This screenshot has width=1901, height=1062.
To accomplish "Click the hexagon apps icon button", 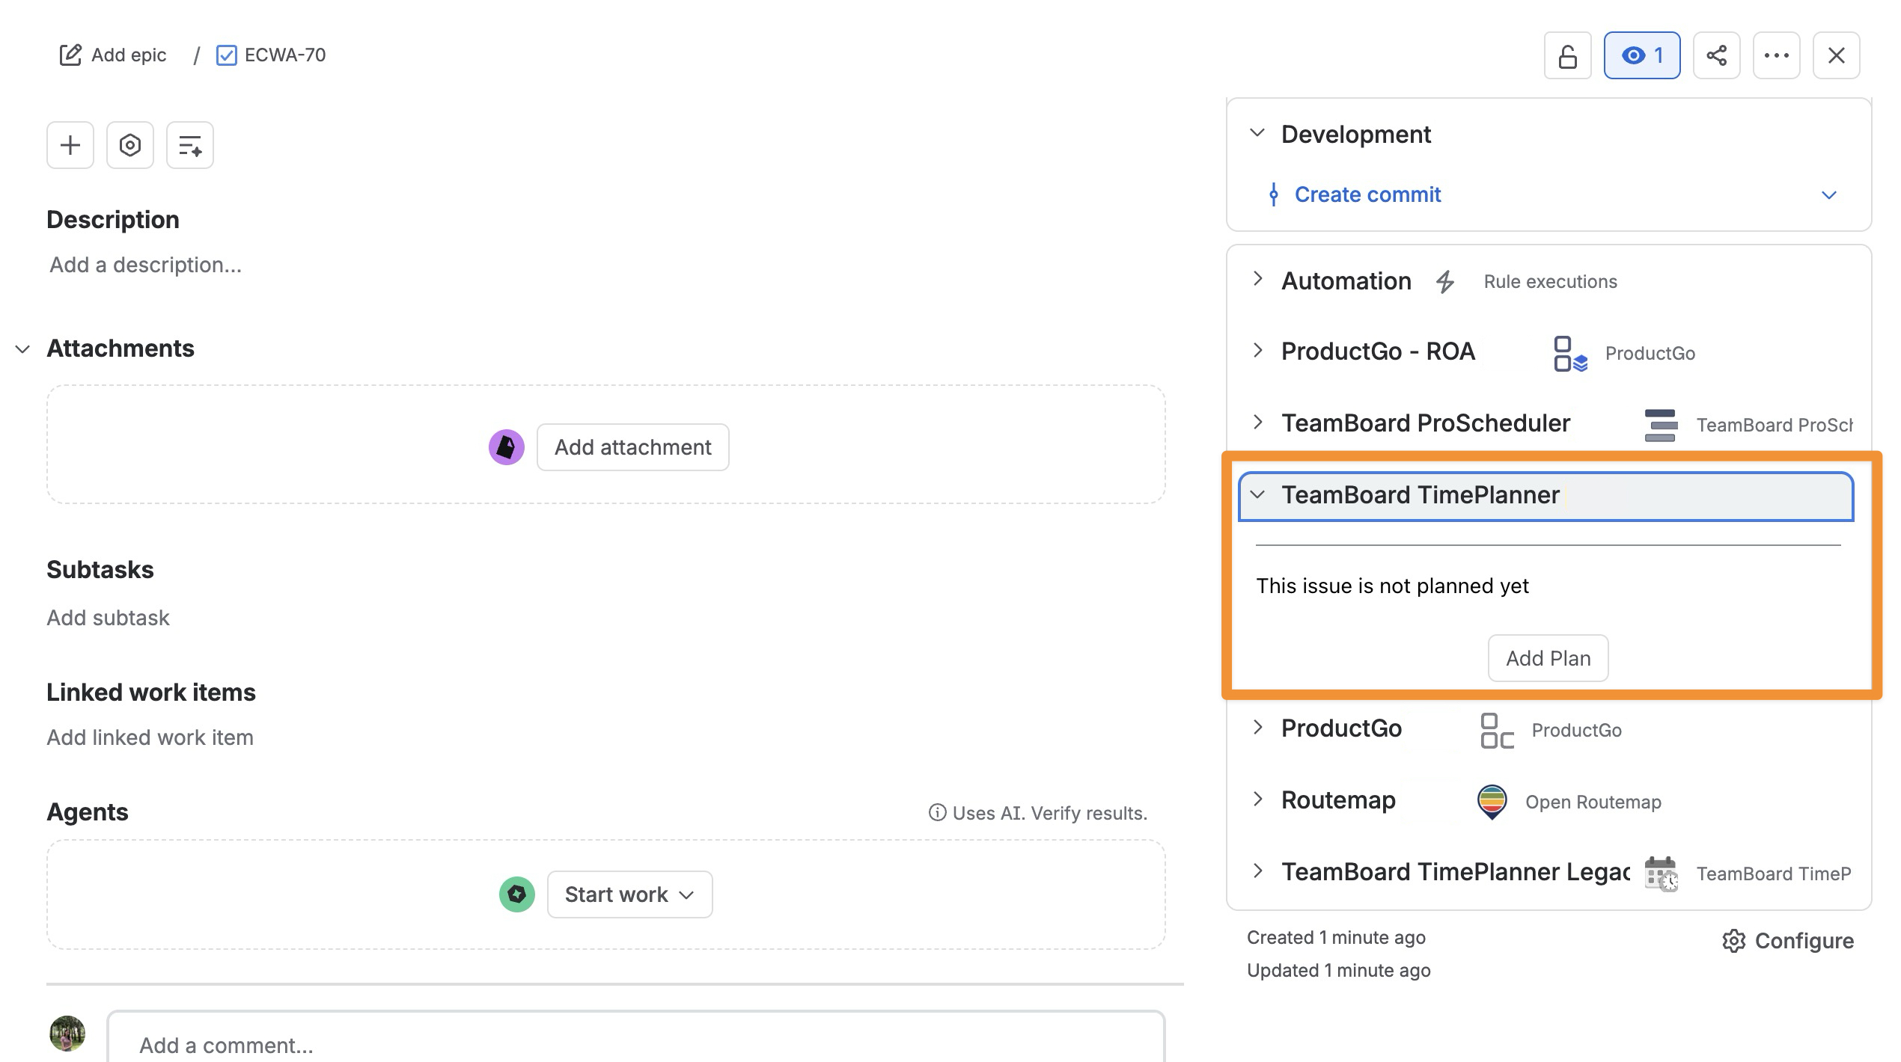I will pyautogui.click(x=130, y=145).
